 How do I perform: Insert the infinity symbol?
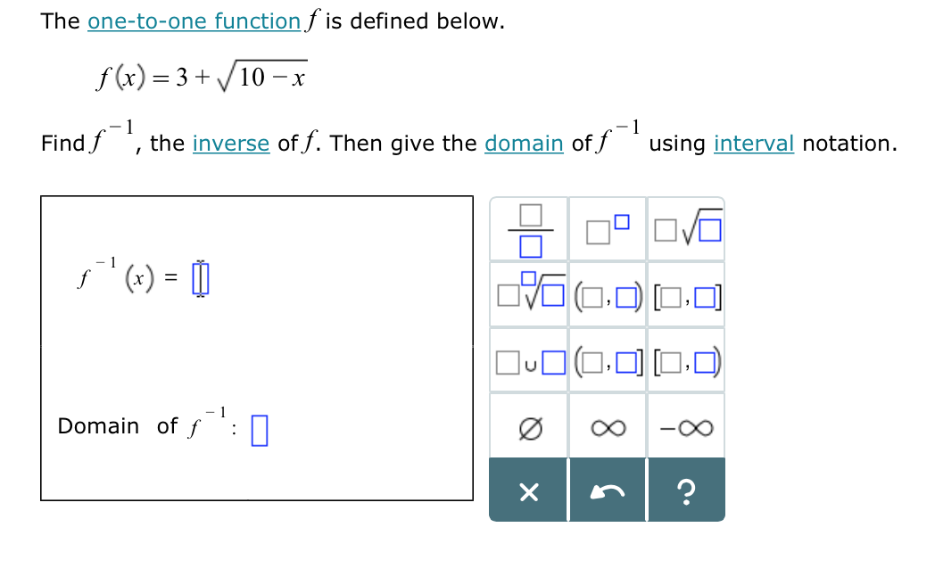608,428
